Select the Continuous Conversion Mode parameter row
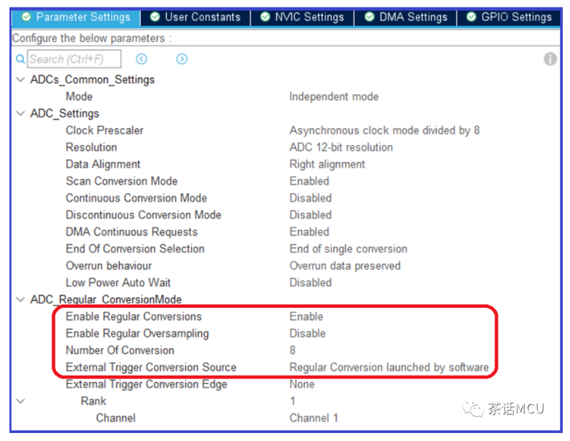 [285, 198]
